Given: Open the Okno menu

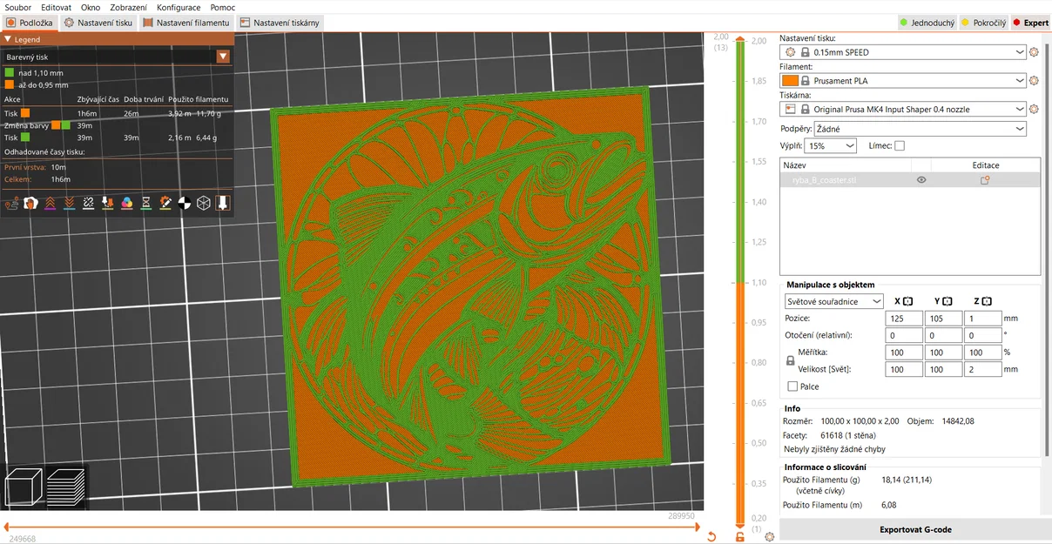Looking at the screenshot, I should click(91, 7).
